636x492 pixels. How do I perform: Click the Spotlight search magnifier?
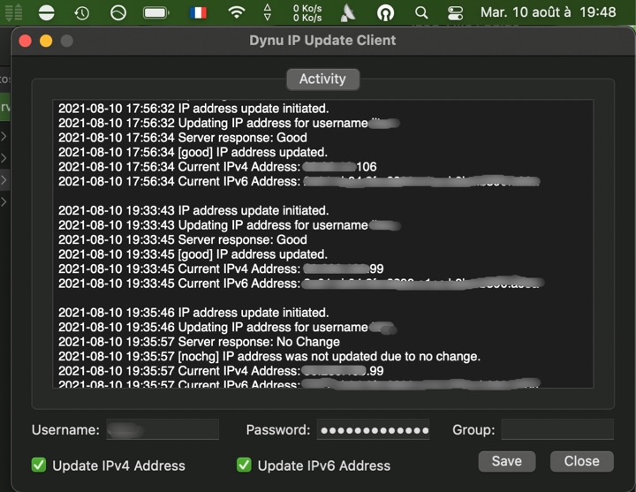[421, 13]
